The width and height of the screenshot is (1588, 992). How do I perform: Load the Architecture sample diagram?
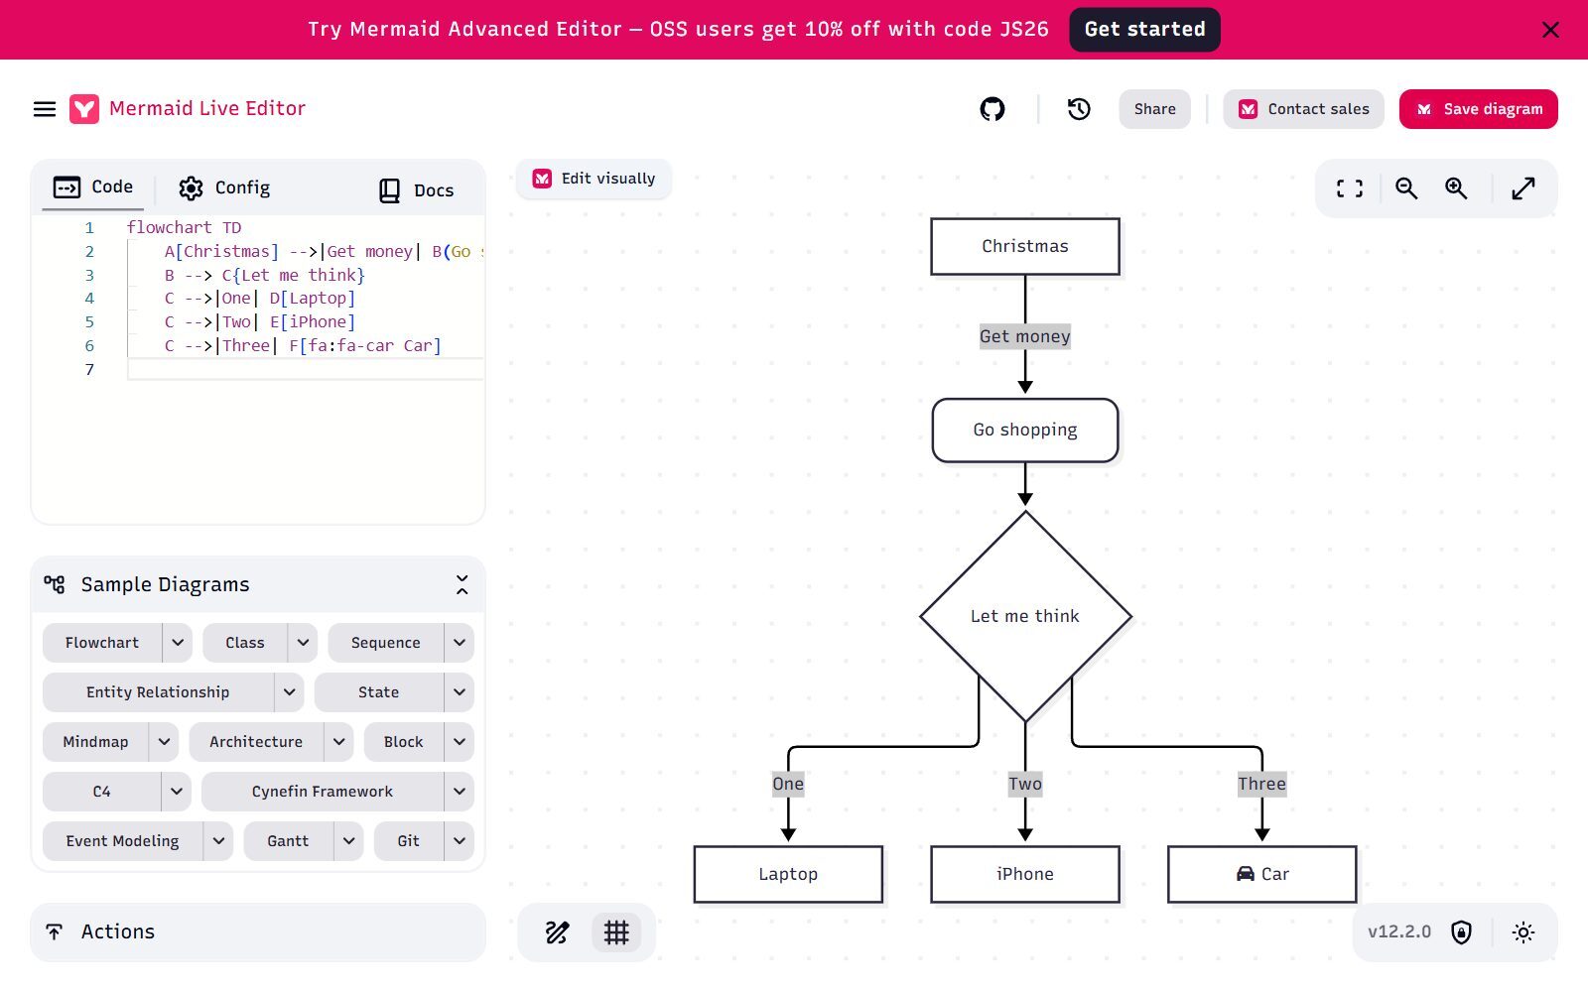(x=256, y=742)
